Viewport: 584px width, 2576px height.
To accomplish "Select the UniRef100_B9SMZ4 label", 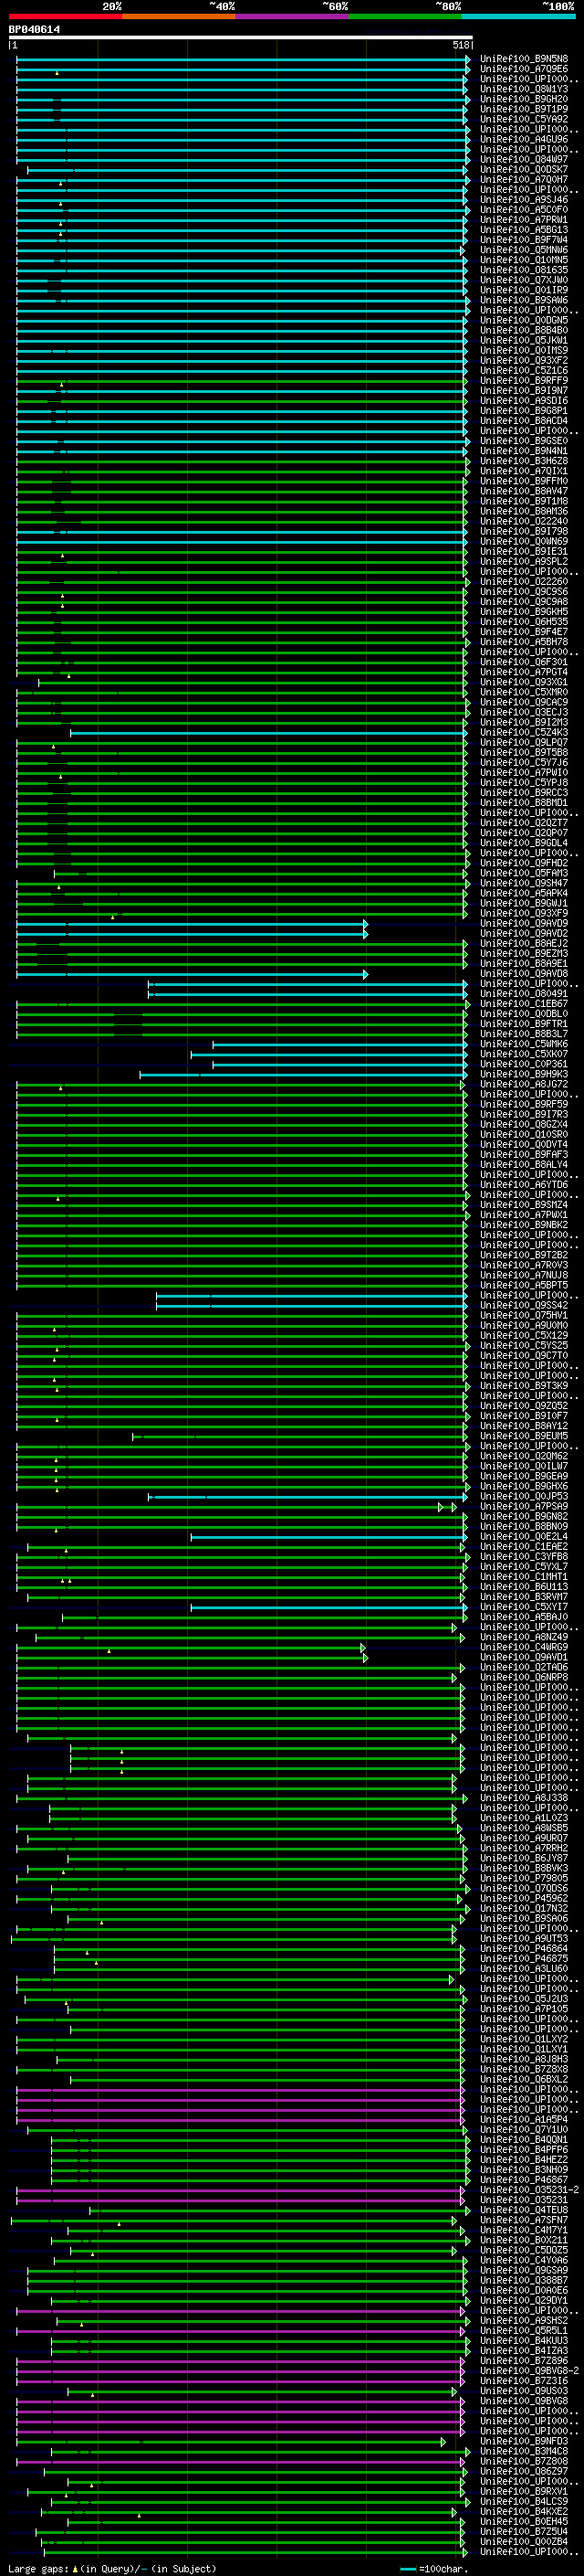I will click(x=523, y=1205).
